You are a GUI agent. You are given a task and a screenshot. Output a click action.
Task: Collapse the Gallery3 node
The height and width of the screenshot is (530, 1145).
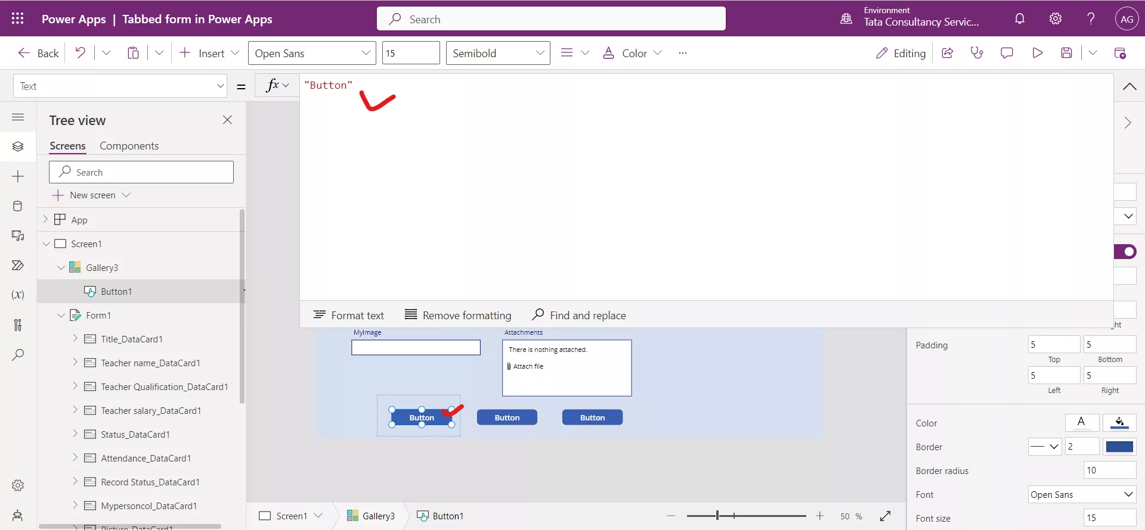tap(61, 267)
